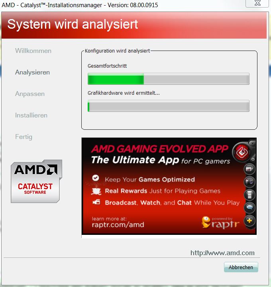The height and width of the screenshot is (287, 271).
Task: Click the Abbrechen button
Action: (x=241, y=267)
